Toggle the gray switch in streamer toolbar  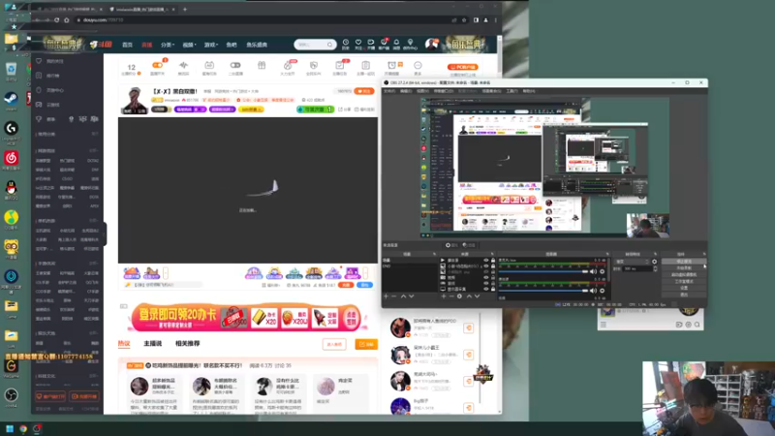pos(235,65)
